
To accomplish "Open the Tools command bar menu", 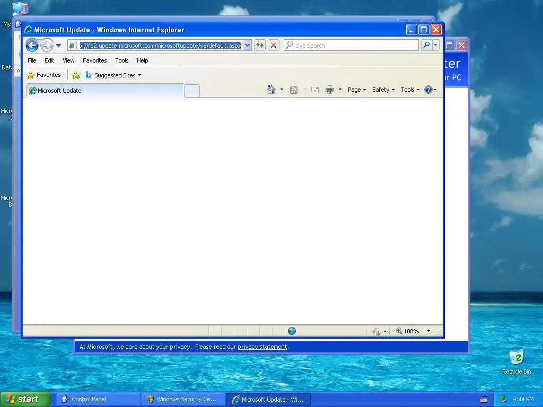I will click(x=410, y=90).
